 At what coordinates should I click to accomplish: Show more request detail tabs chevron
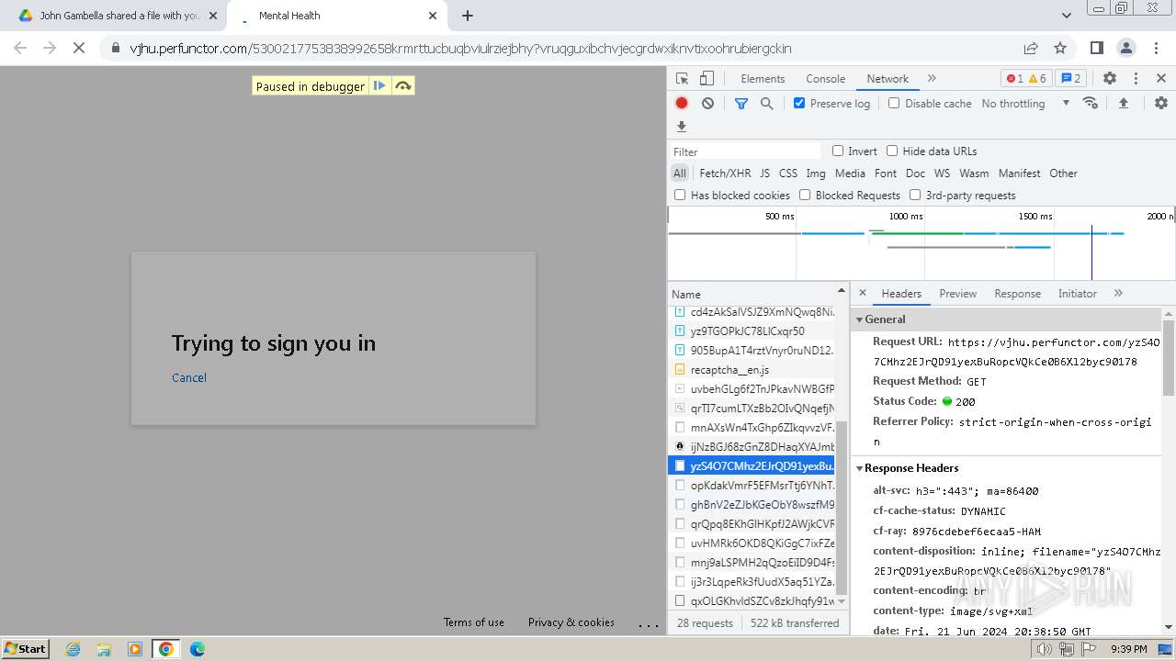coord(1118,293)
